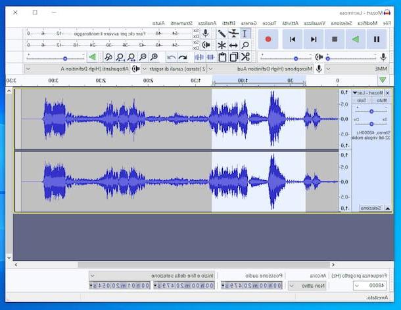Fit project to window width

point(120,57)
